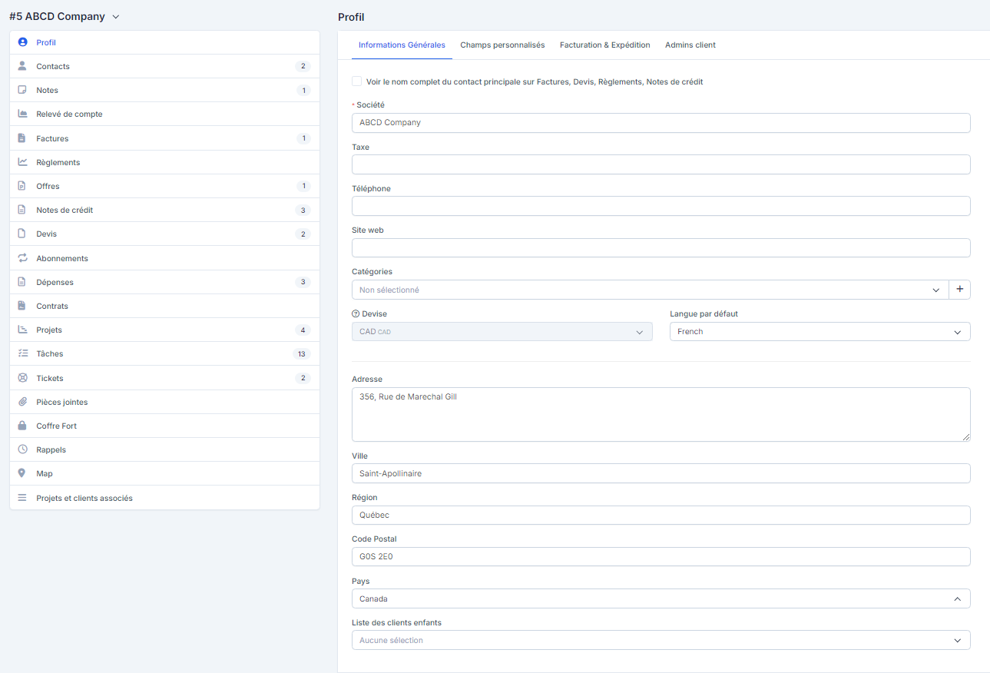
Task: Open the Contacts sidebar link
Action: coord(164,66)
